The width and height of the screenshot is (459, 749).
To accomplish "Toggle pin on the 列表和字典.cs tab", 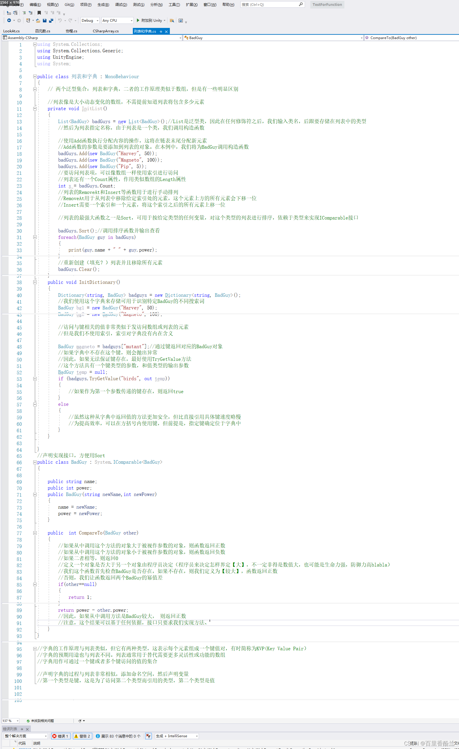I will pyautogui.click(x=161, y=31).
